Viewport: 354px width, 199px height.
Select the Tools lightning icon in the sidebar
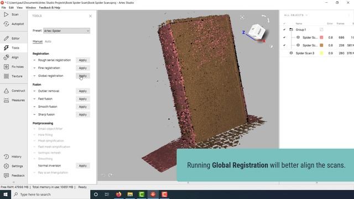[x=6, y=48]
